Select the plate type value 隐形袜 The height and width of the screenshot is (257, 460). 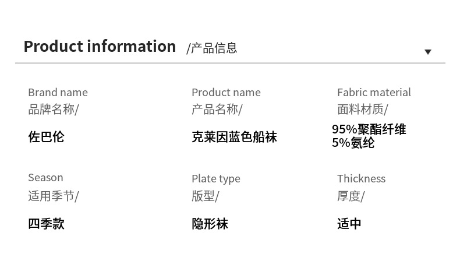click(x=210, y=224)
